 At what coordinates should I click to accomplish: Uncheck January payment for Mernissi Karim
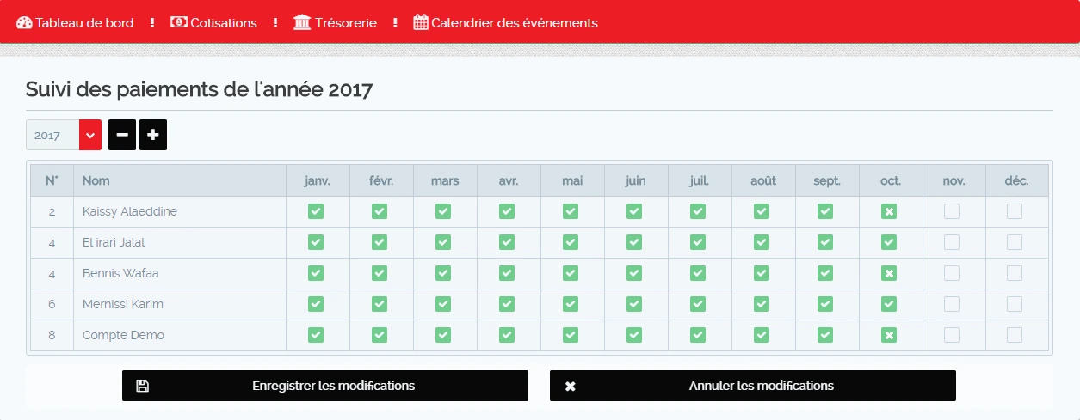coord(316,304)
